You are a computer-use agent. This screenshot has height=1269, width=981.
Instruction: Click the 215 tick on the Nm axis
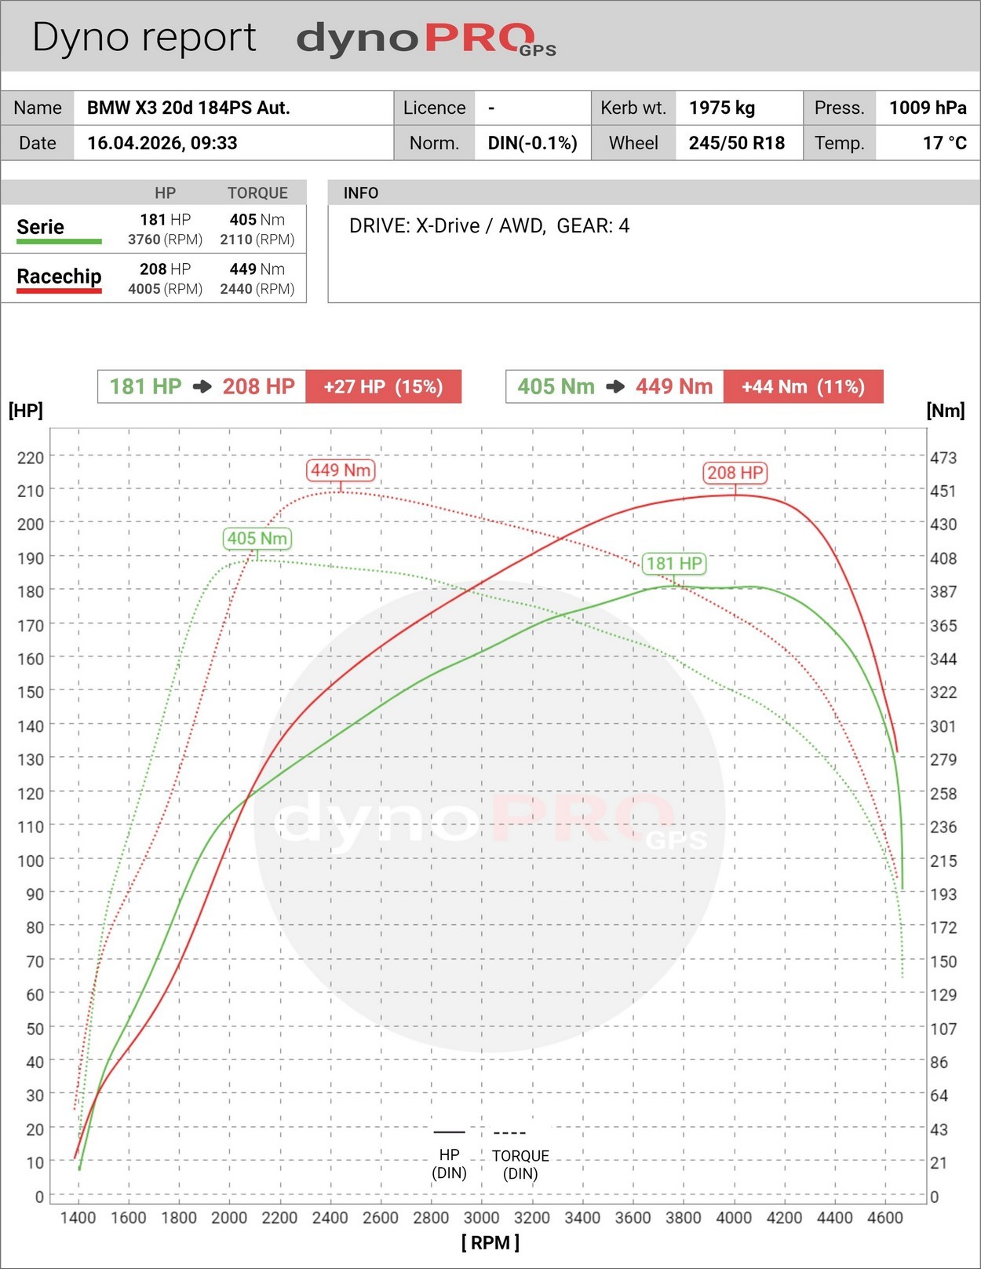click(x=943, y=861)
